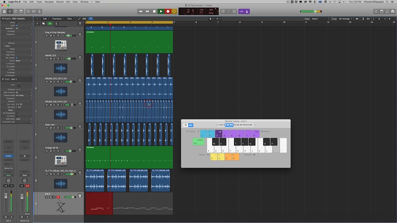Toggle the metronome click button
Viewport: 397px width, 223px height.
tap(247, 12)
